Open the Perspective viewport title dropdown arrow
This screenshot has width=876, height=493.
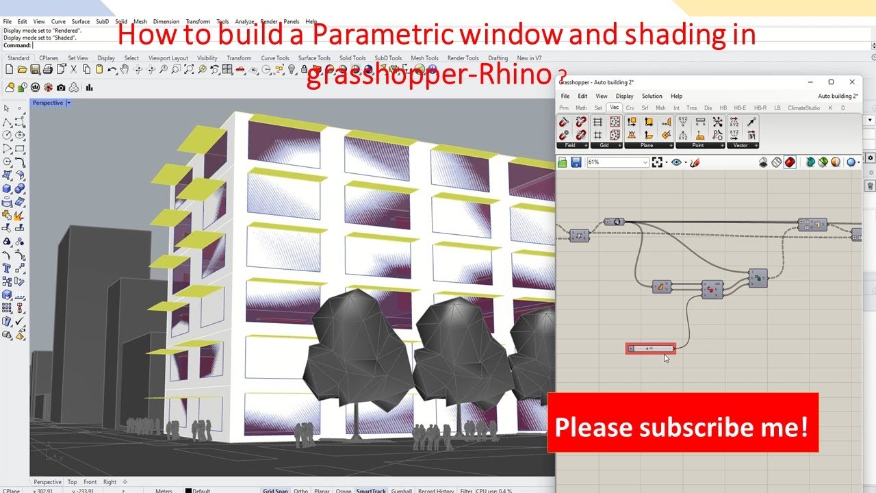68,103
